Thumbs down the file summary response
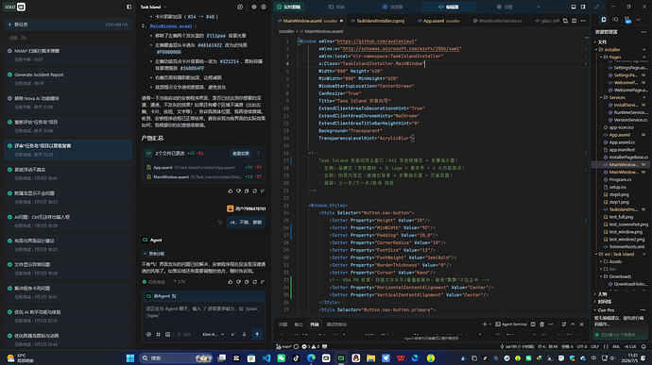The height and width of the screenshot is (365, 652). 238,191
